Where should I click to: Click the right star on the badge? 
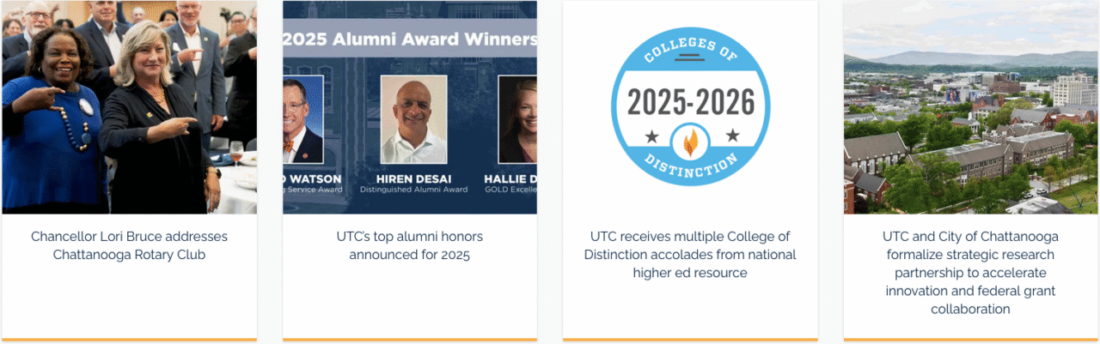[x=732, y=136]
